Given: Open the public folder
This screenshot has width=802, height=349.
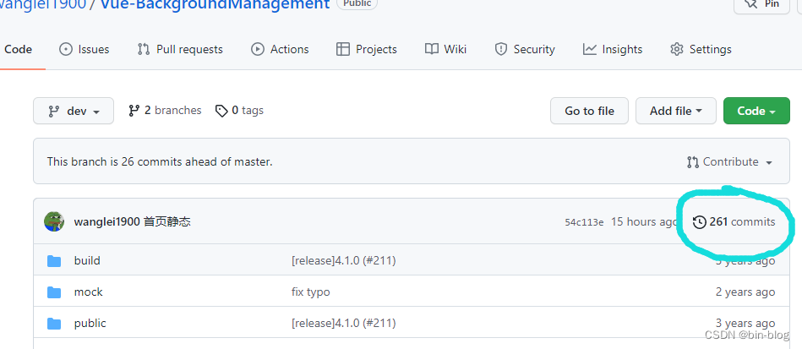Looking at the screenshot, I should point(90,324).
